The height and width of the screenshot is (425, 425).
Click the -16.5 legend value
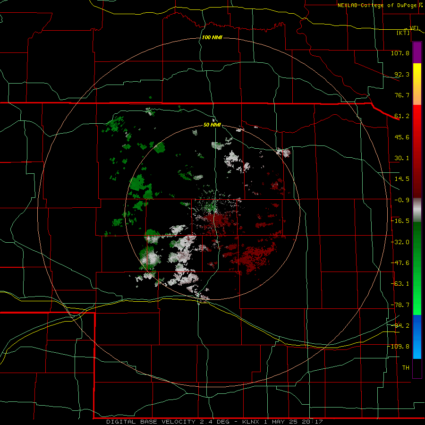400,221
